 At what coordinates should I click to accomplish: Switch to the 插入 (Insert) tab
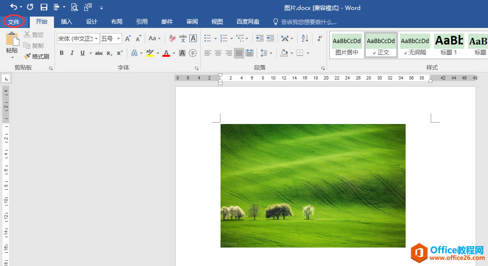pos(67,22)
